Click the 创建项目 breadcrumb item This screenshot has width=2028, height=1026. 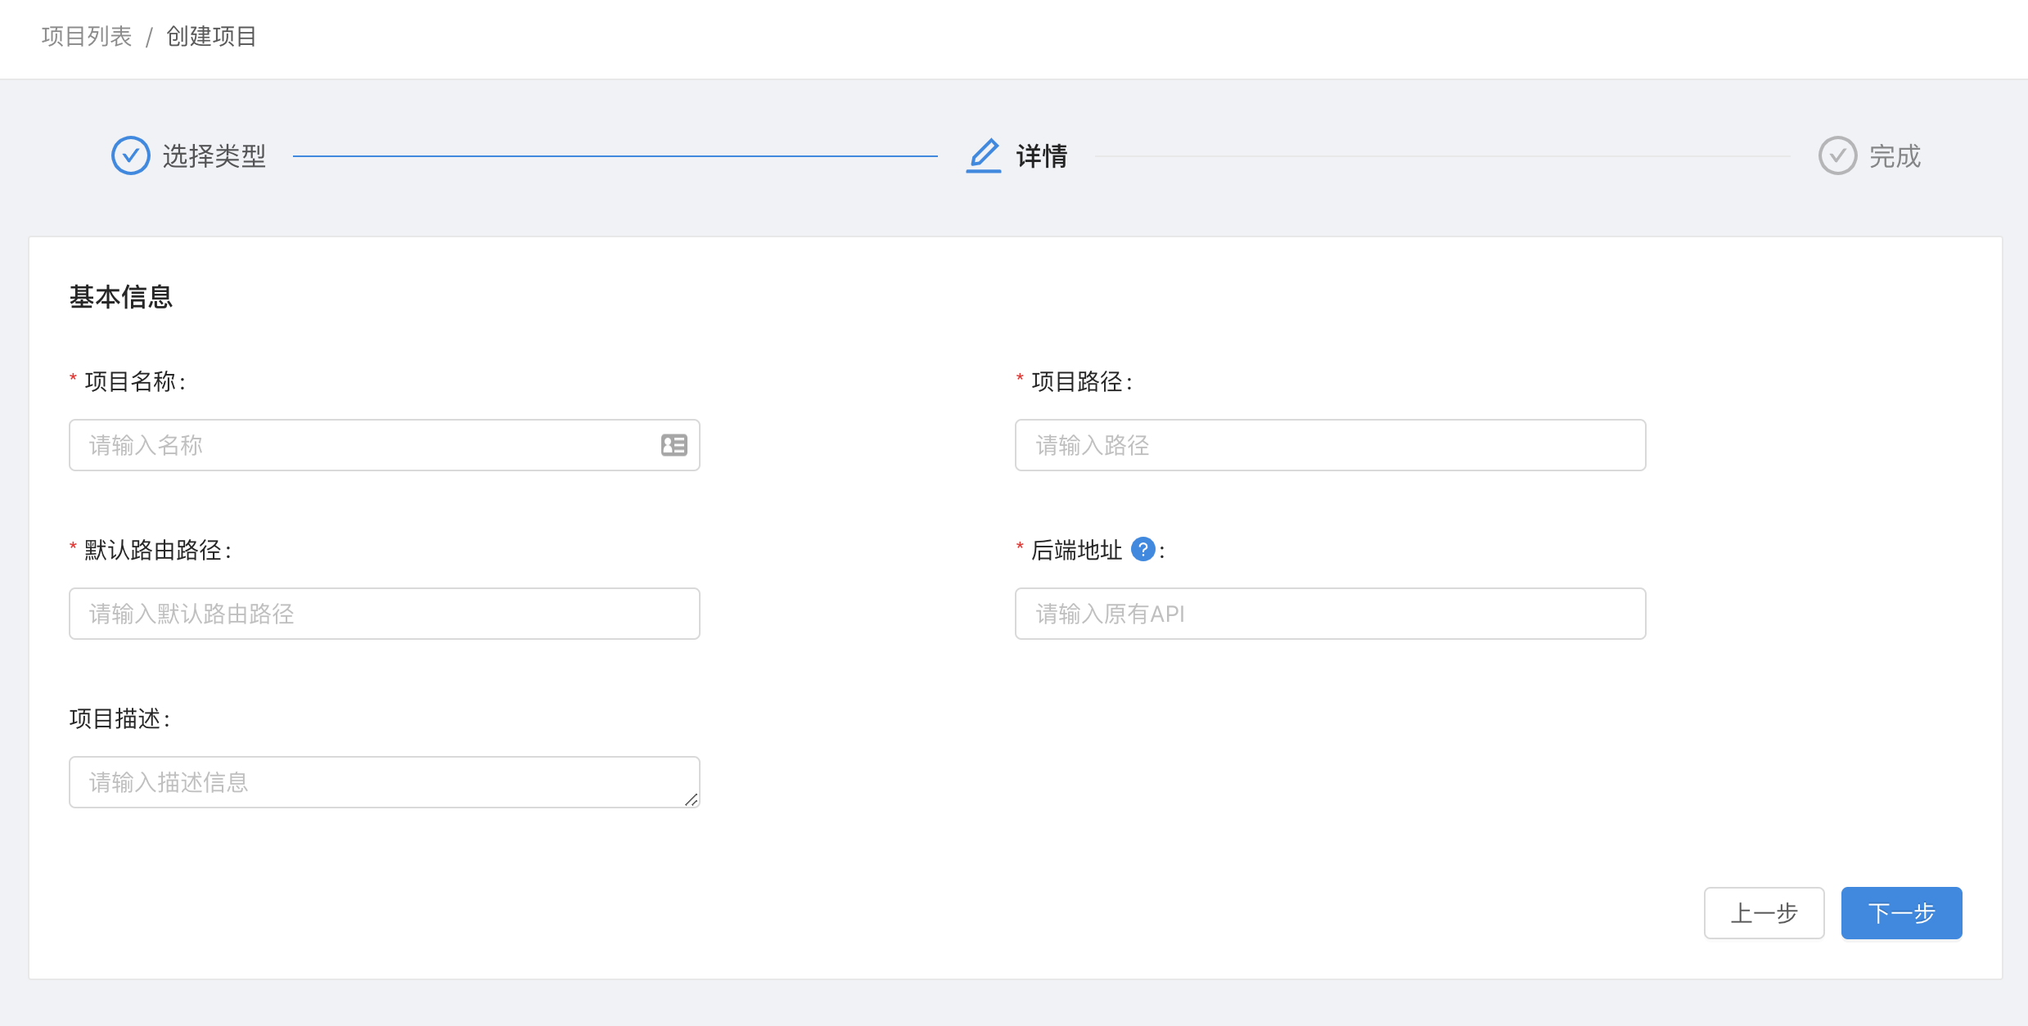click(211, 37)
